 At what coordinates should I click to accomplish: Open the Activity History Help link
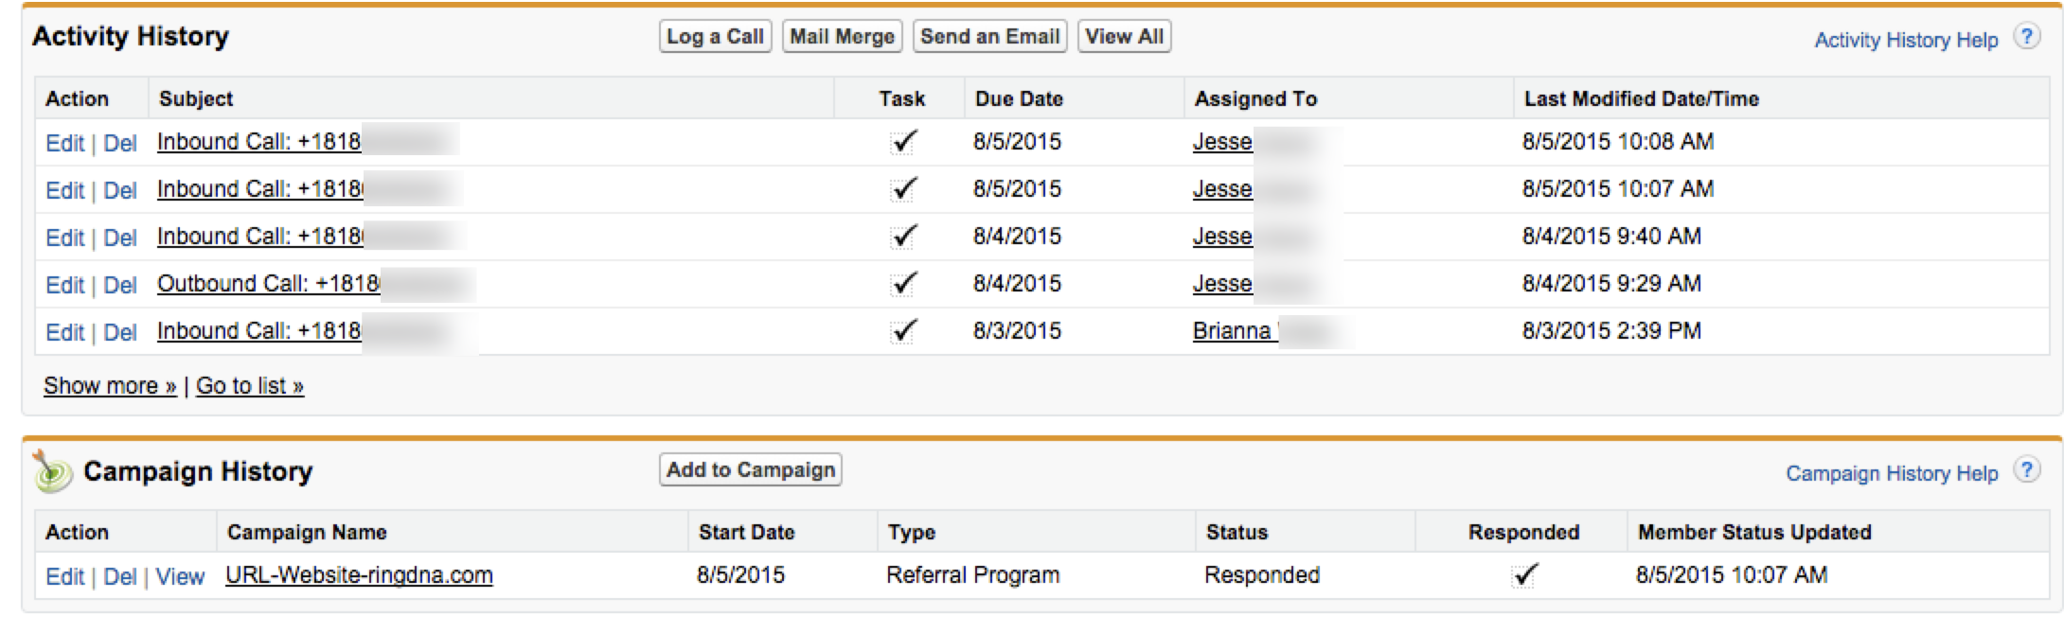pyautogui.click(x=1905, y=40)
